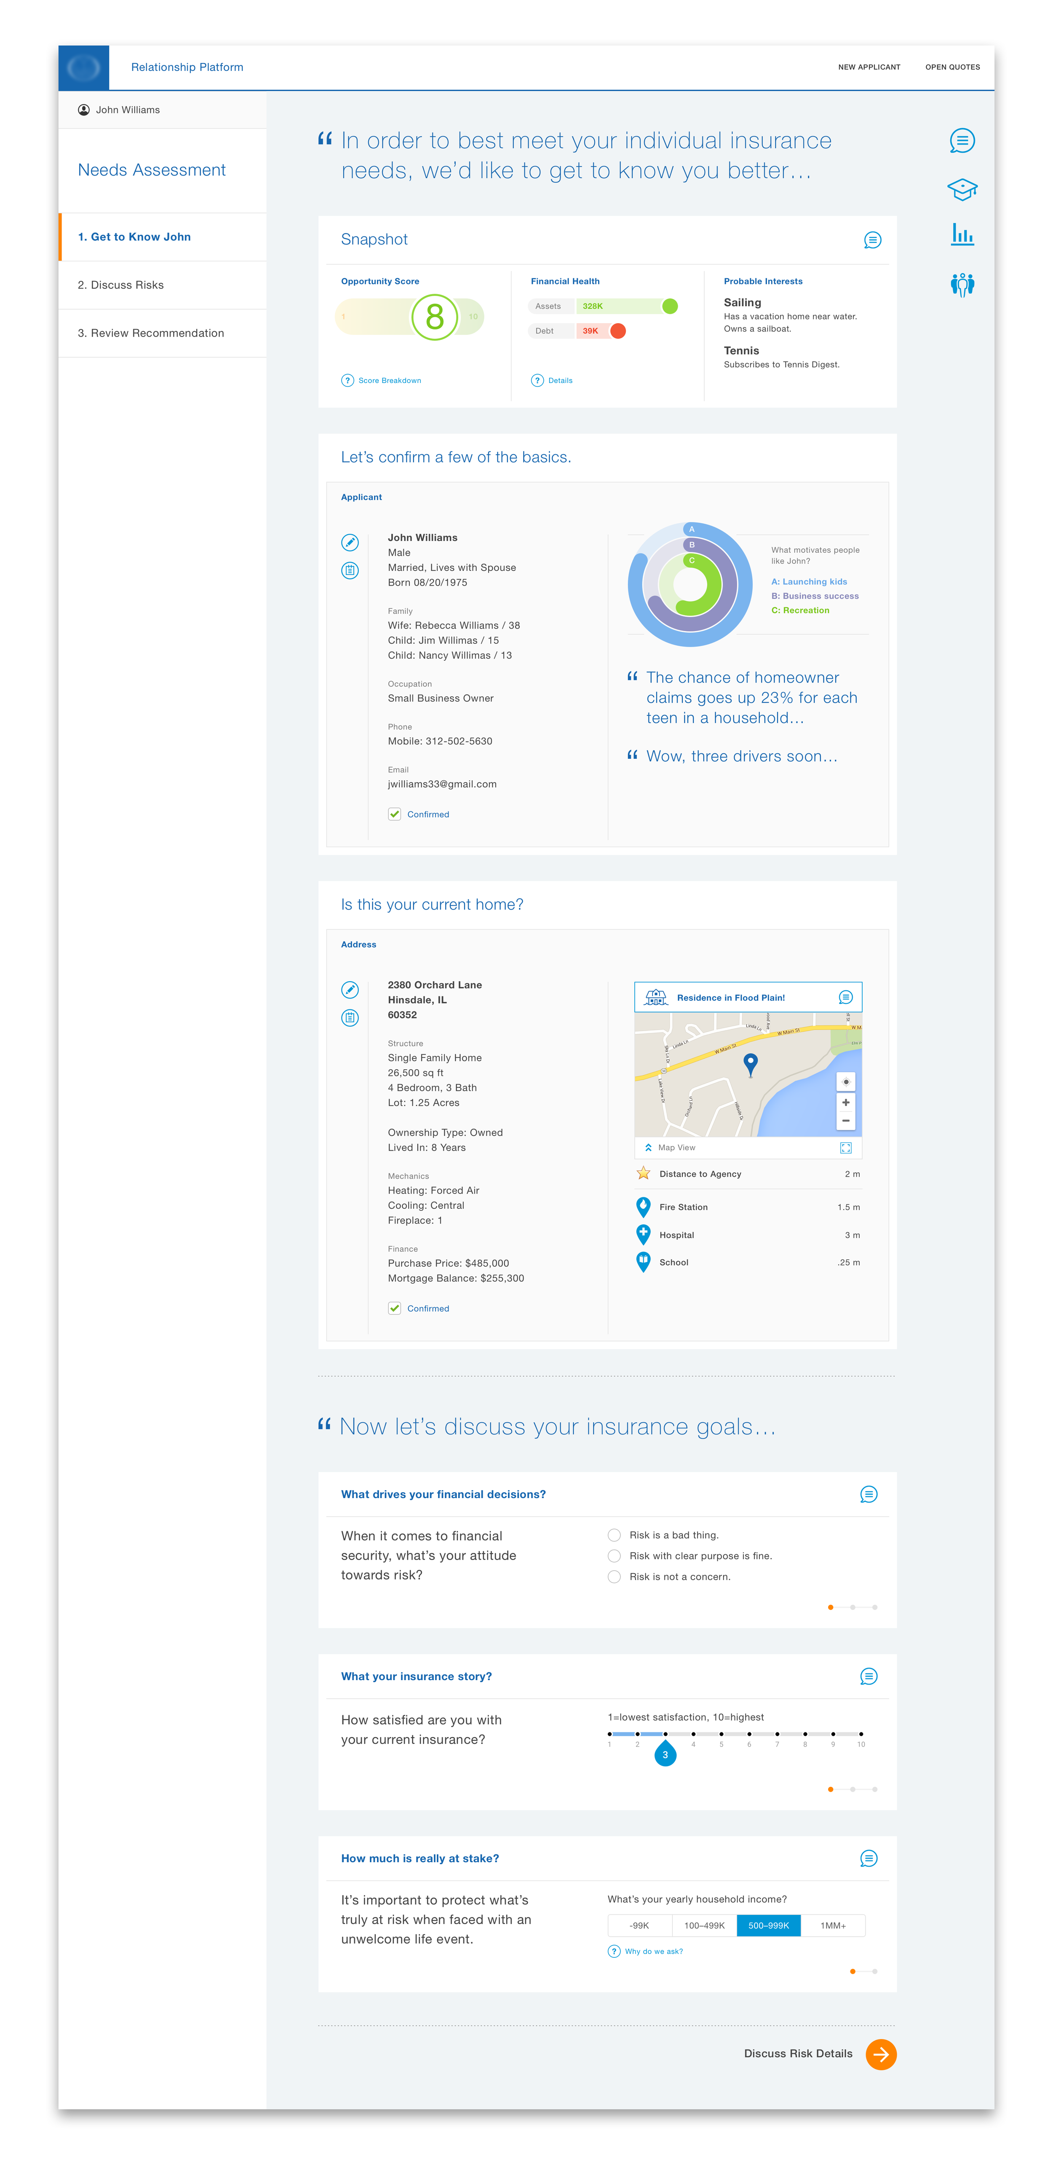Open the Score Breakdown link

click(x=390, y=381)
